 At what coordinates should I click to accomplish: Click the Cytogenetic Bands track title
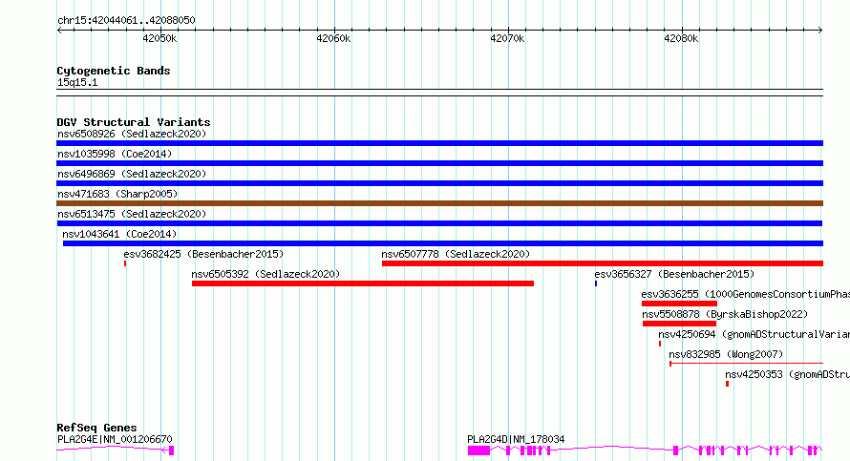(114, 71)
